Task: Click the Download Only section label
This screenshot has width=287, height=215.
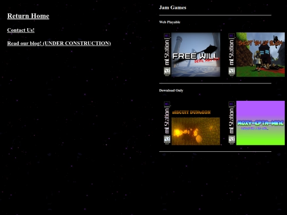Action: pyautogui.click(x=171, y=90)
